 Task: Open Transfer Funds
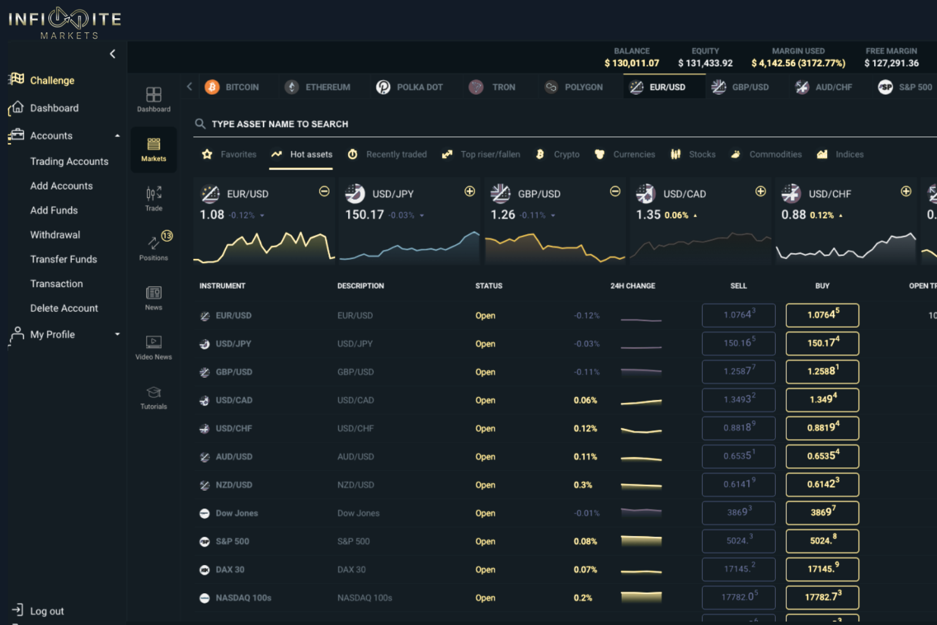point(64,259)
